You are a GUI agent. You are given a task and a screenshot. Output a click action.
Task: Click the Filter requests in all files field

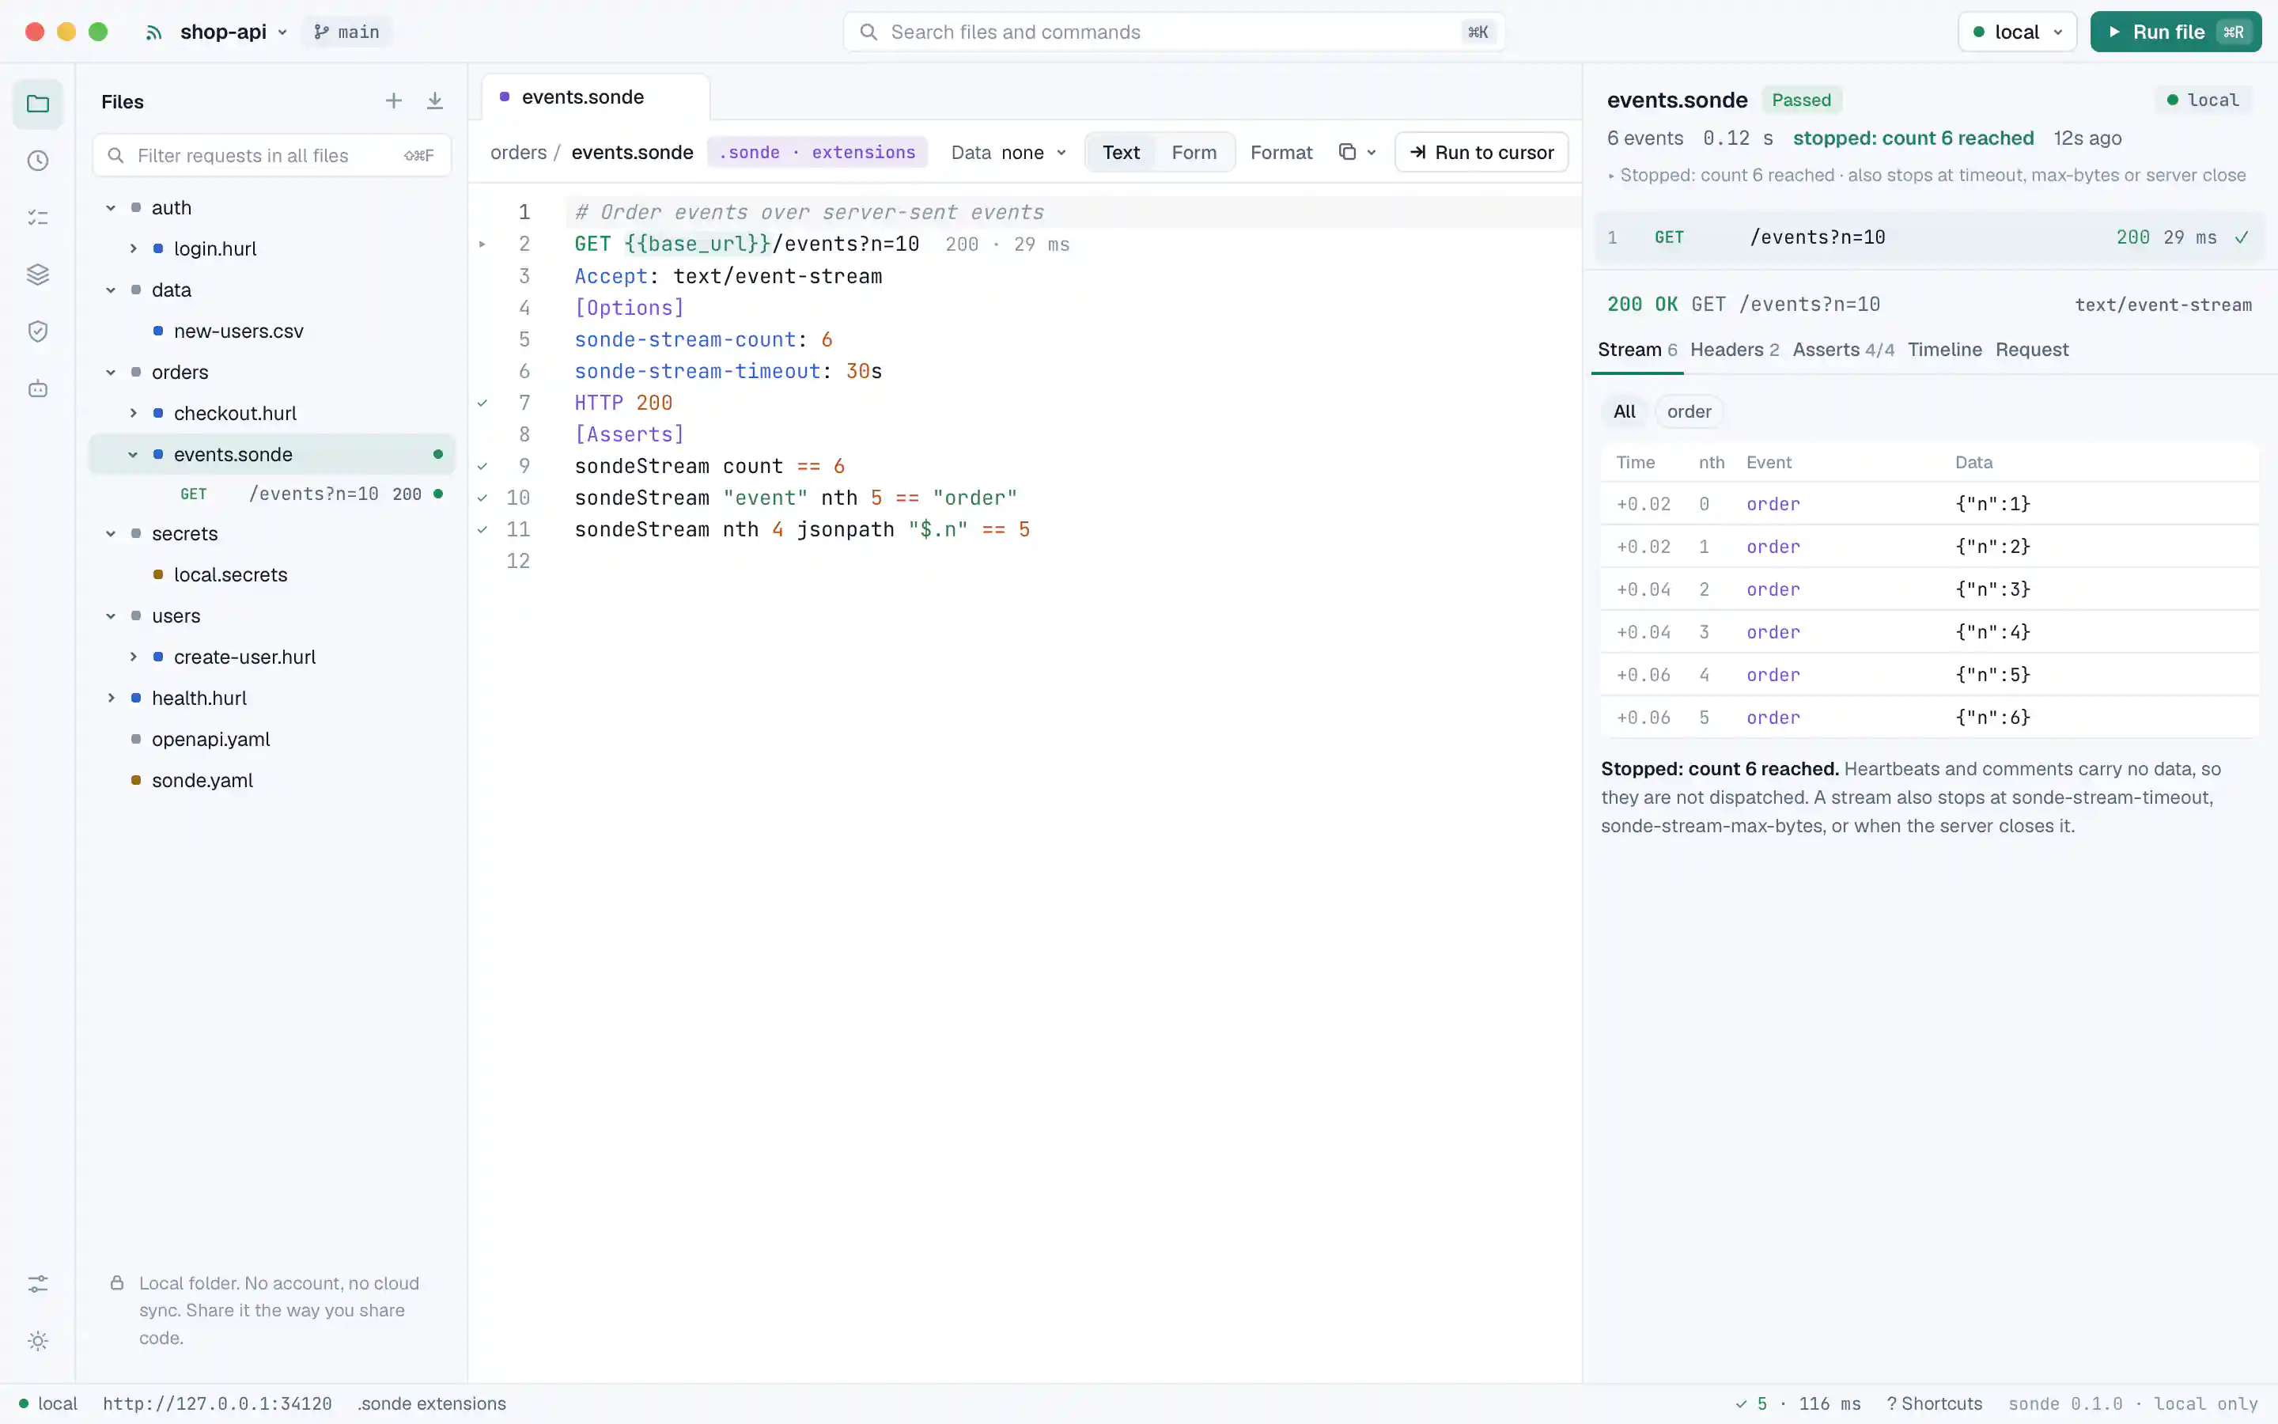(x=272, y=155)
